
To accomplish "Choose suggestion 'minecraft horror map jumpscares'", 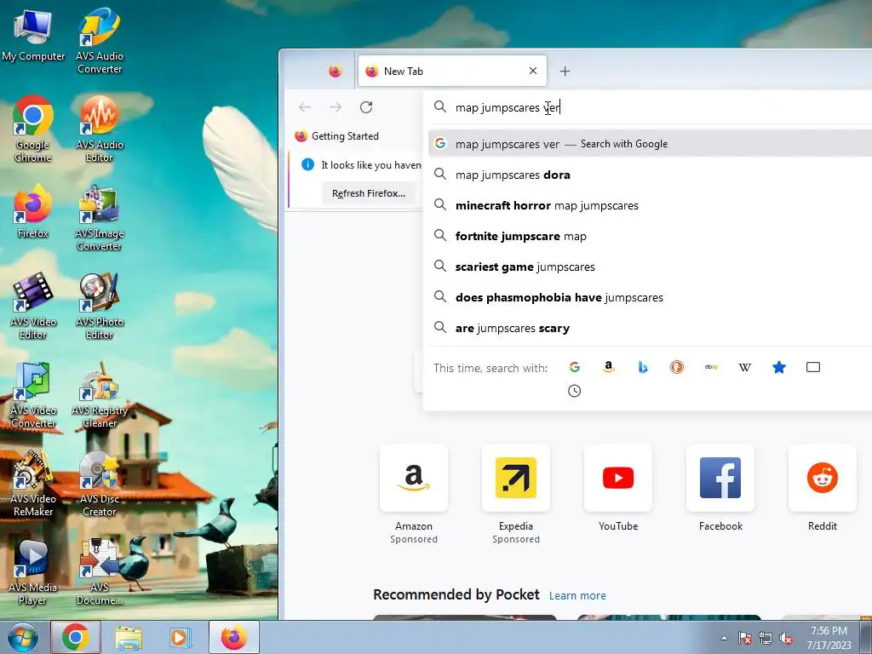I will tap(650, 205).
